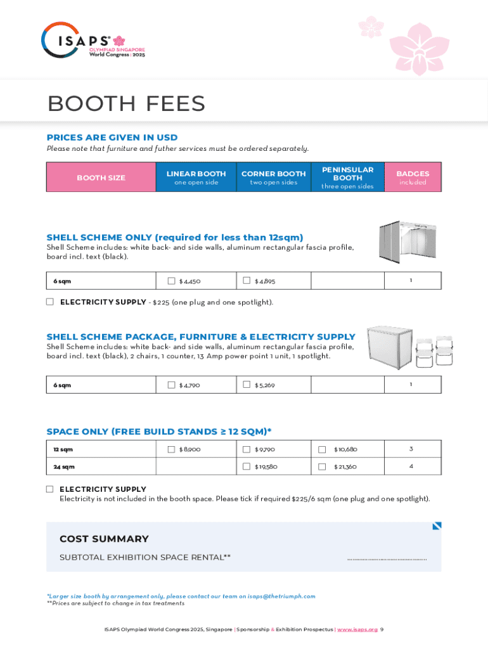Select the $5,269 corner package checkbox
The image size is (488, 649).
pos(247,385)
